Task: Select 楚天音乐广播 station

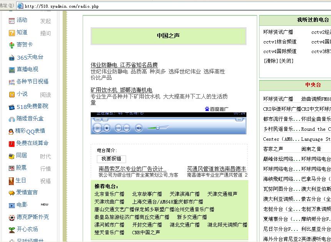Action: point(109,232)
